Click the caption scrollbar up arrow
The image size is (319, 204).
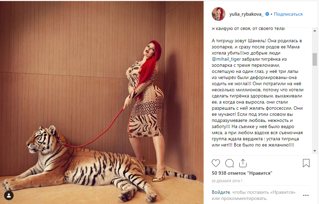[315, 31]
